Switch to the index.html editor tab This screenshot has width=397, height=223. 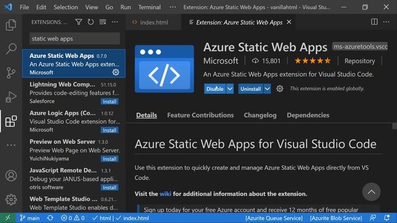pos(153,22)
